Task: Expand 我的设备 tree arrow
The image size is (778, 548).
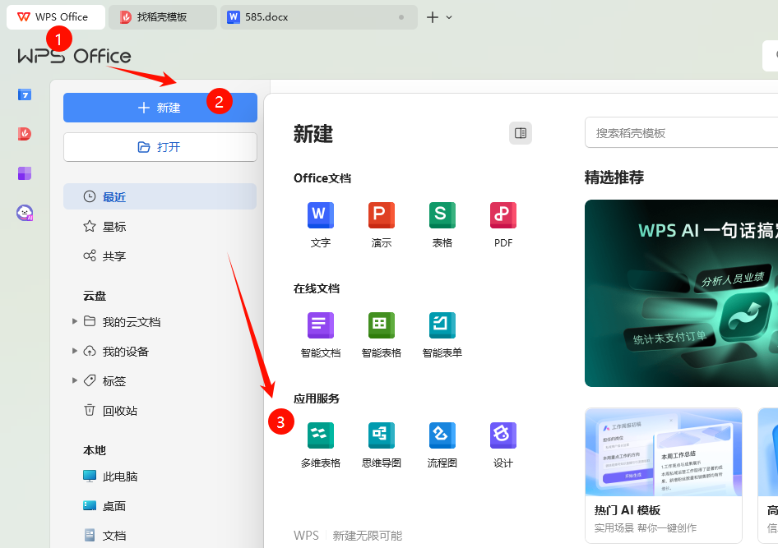Action: pos(74,352)
